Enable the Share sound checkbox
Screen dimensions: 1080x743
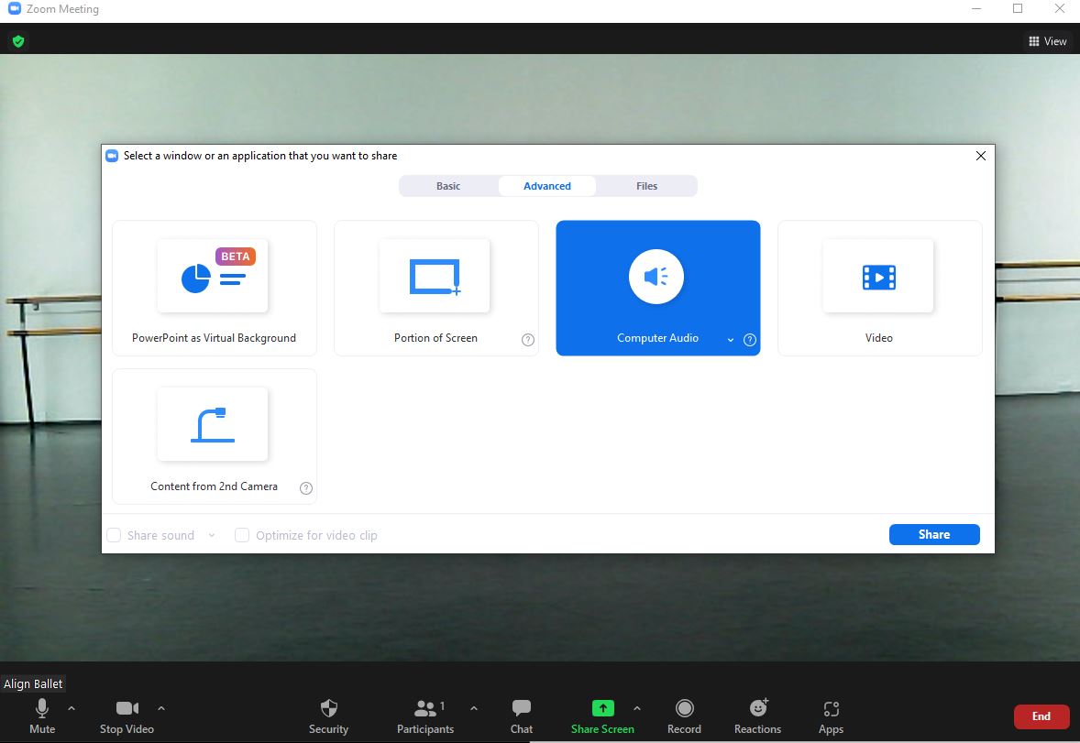[x=114, y=535]
